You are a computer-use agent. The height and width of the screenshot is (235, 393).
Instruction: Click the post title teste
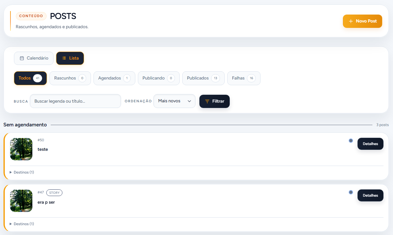coord(43,149)
